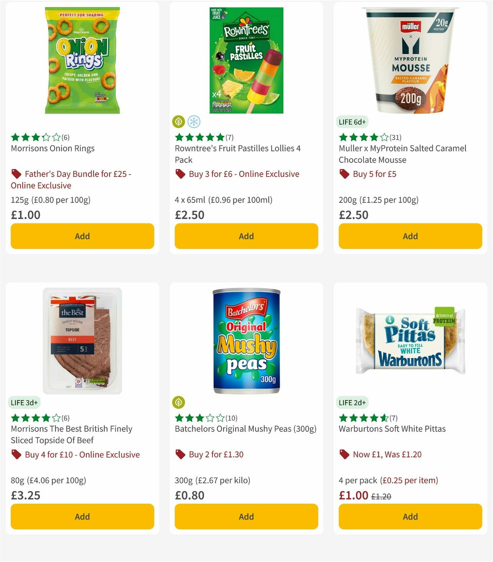The image size is (493, 562).
Task: Click the vegetarian leaf icon on Rowntree's lollies
Action: click(x=179, y=122)
